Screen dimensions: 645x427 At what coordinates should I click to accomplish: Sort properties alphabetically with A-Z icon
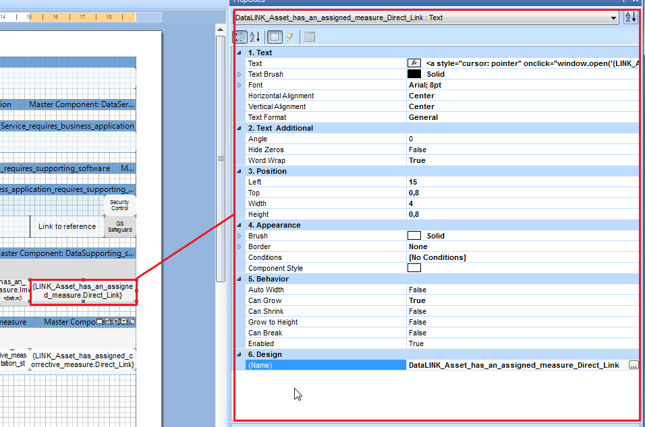click(255, 37)
